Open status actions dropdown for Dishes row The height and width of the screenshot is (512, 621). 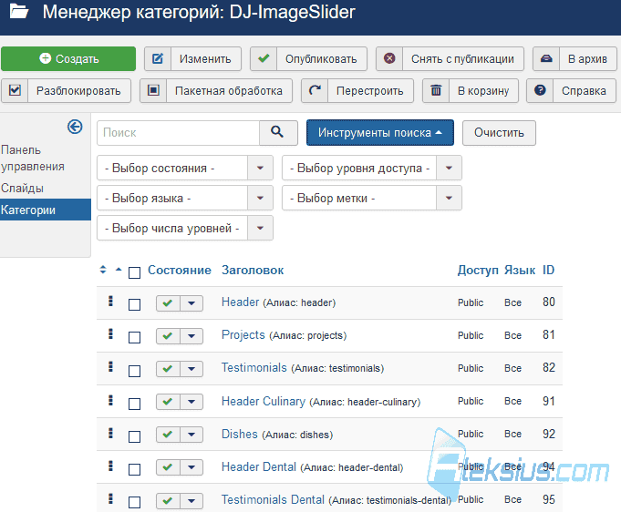point(191,435)
